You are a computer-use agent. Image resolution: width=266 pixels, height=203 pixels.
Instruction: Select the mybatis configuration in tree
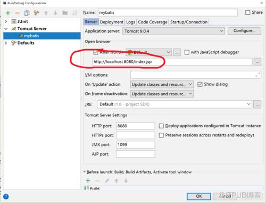42,36
